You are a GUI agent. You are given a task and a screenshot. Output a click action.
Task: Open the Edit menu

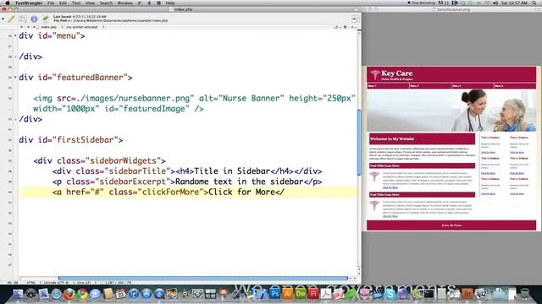point(63,3)
